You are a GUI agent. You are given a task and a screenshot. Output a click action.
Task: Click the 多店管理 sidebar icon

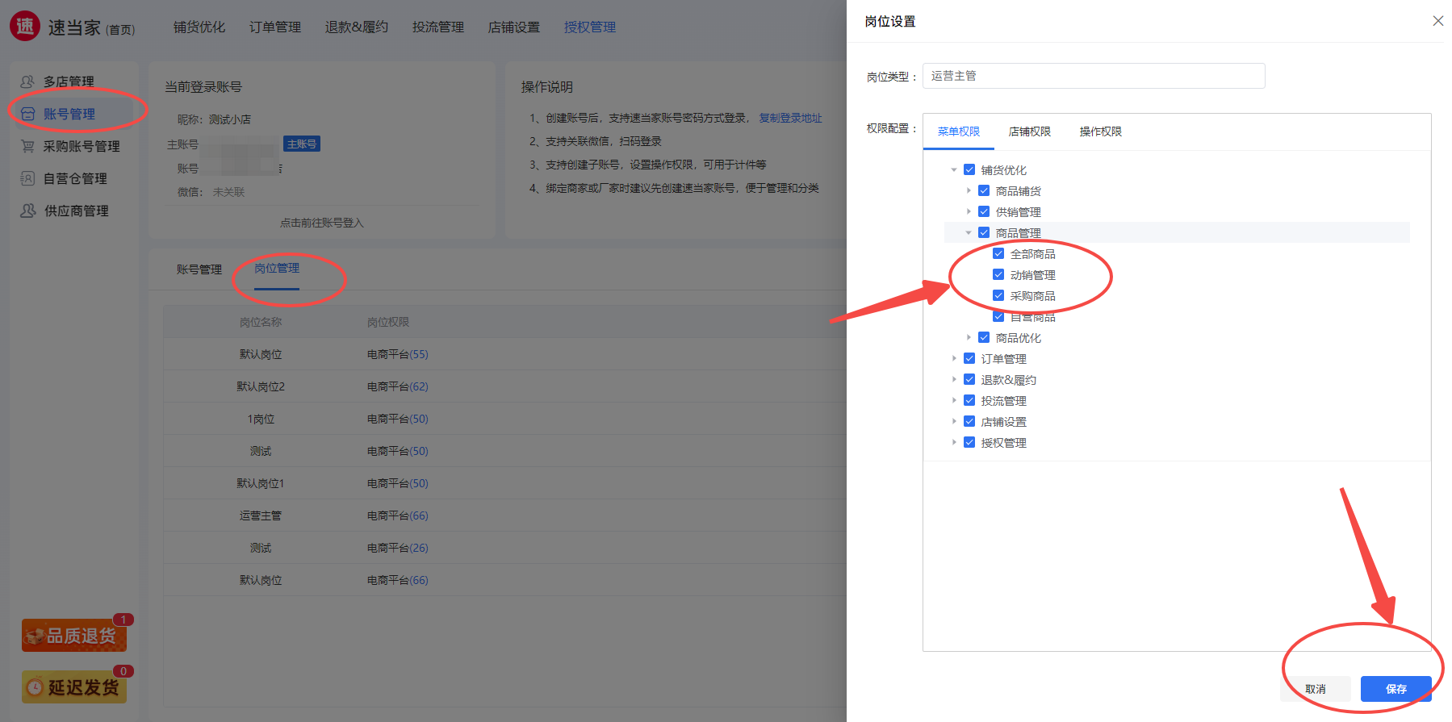click(27, 81)
